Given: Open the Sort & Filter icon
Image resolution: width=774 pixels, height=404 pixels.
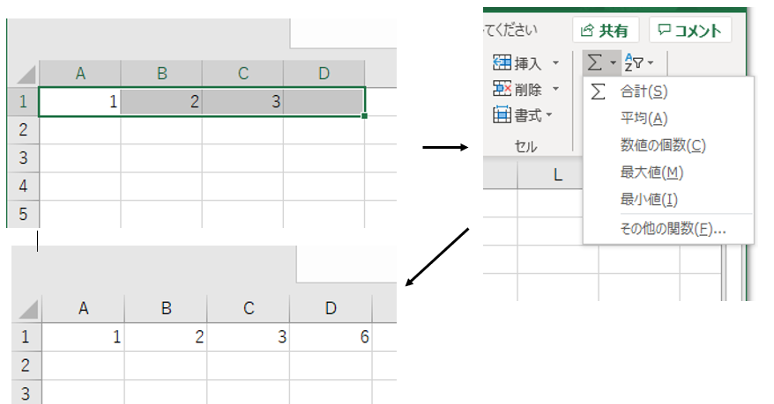Looking at the screenshot, I should click(x=633, y=63).
